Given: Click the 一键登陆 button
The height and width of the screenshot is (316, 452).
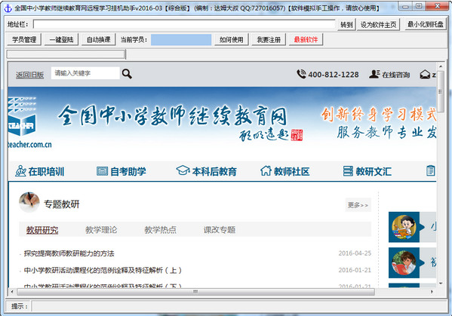Looking at the screenshot, I should tap(61, 39).
